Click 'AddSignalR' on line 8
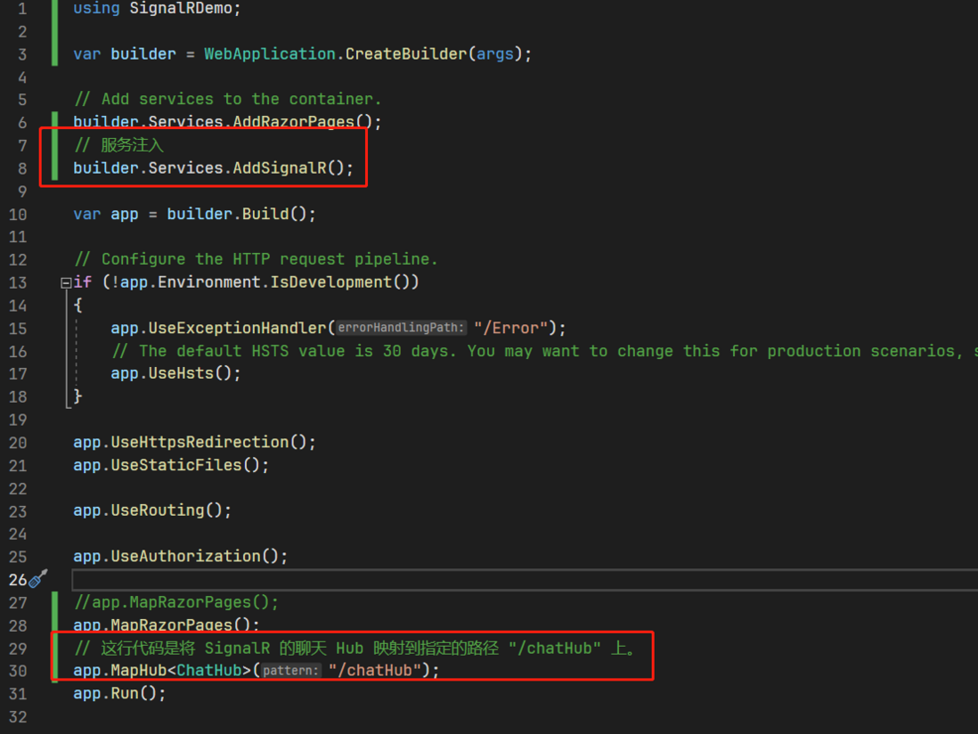This screenshot has height=734, width=978. [x=280, y=168]
